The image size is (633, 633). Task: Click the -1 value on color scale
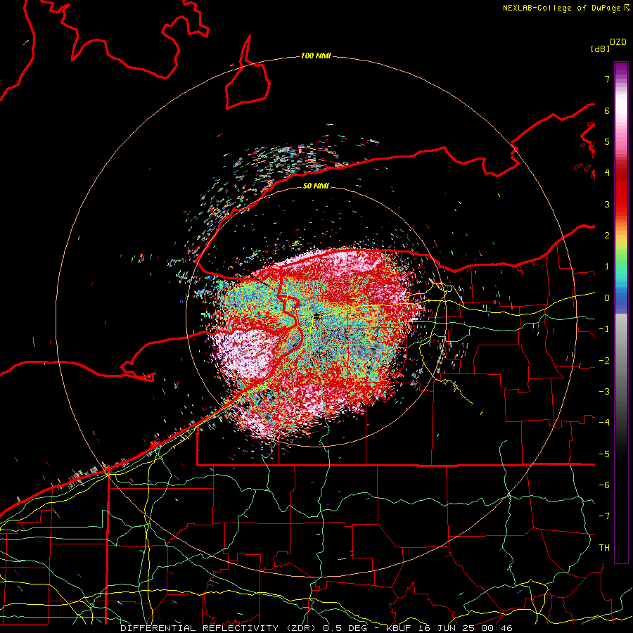tap(604, 329)
